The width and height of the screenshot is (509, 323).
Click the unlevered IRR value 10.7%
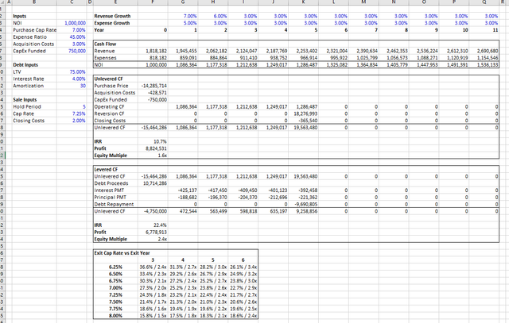pyautogui.click(x=160, y=141)
